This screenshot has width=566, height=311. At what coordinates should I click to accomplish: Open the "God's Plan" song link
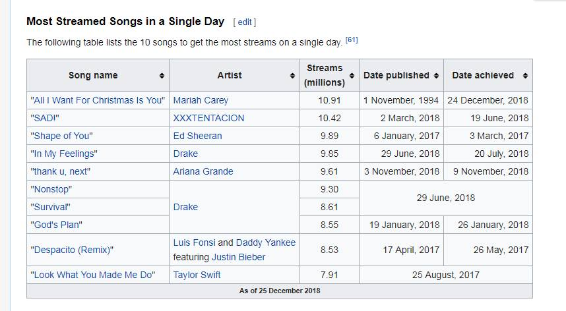point(56,225)
